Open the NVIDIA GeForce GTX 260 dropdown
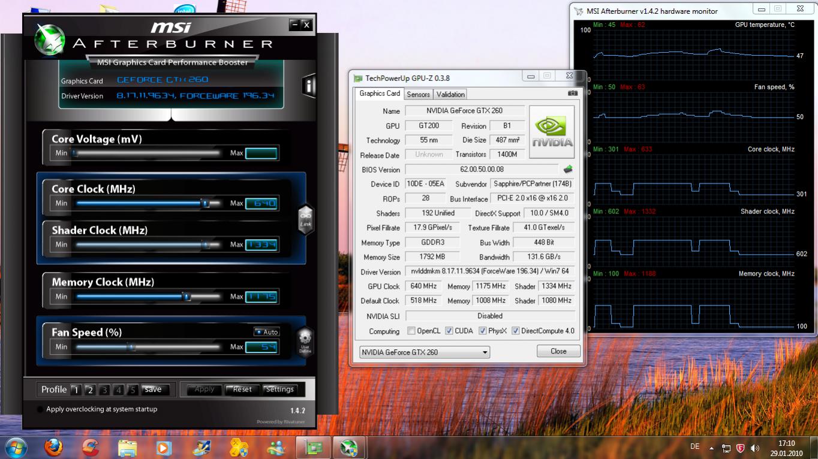 (425, 352)
